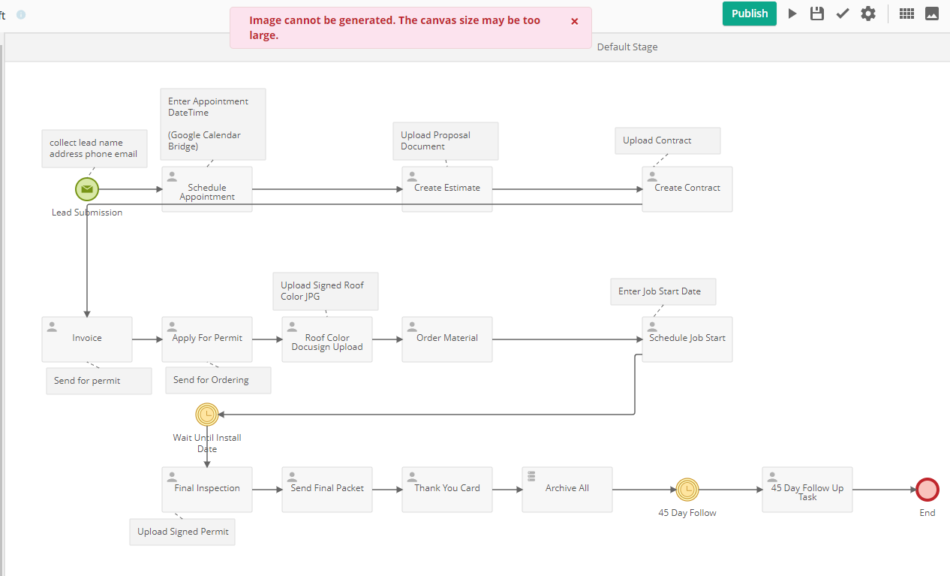This screenshot has width=950, height=576.
Task: Select the Apply For Permit task
Action: click(207, 339)
